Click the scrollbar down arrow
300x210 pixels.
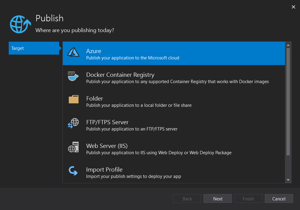click(288, 180)
